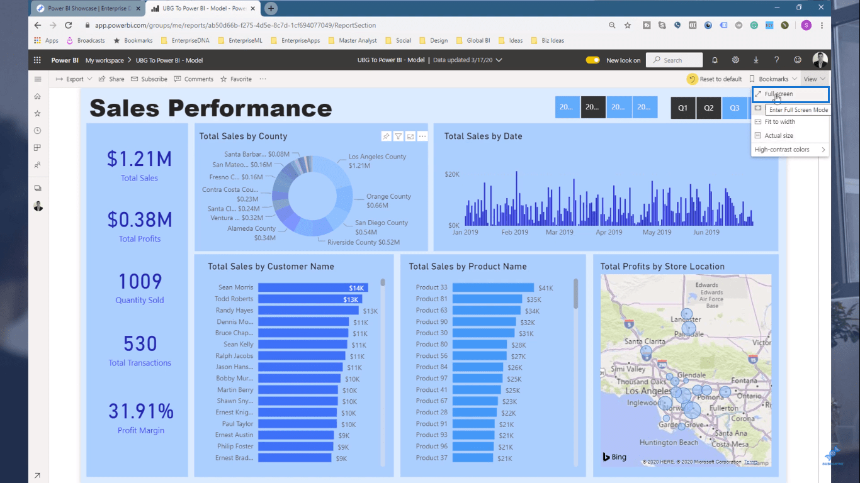The image size is (860, 483).
Task: Pin the Total Sales by County visual
Action: click(387, 136)
